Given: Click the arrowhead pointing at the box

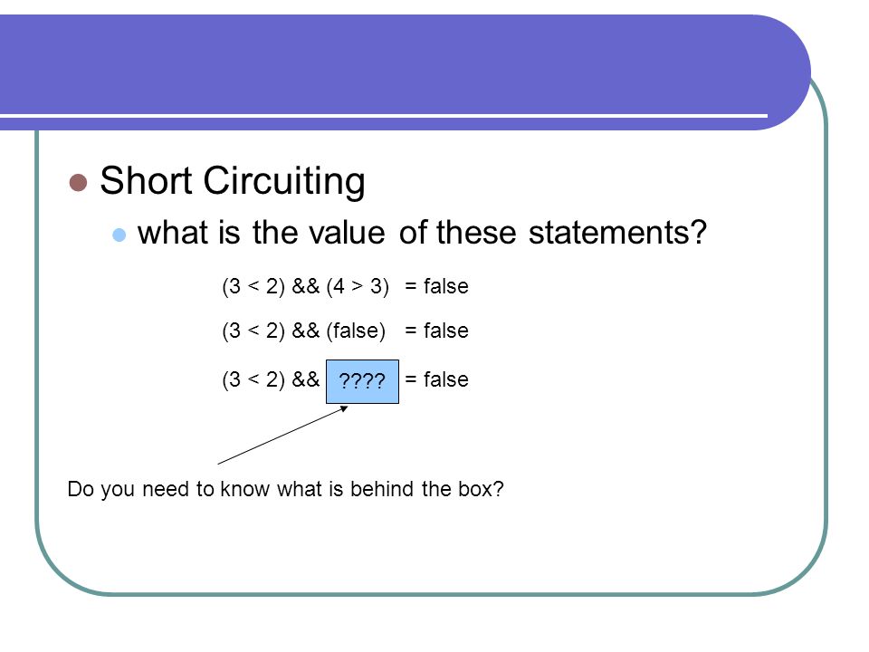Looking at the screenshot, I should pos(344,408).
